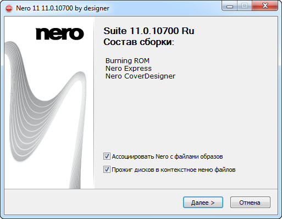Screen dimensions: 282x219
Task: Click the nero logo in side panel
Action: [x=60, y=34]
